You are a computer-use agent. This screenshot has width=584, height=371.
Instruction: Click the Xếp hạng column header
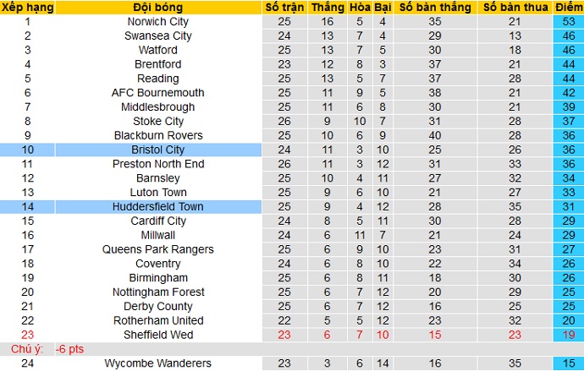(x=27, y=7)
